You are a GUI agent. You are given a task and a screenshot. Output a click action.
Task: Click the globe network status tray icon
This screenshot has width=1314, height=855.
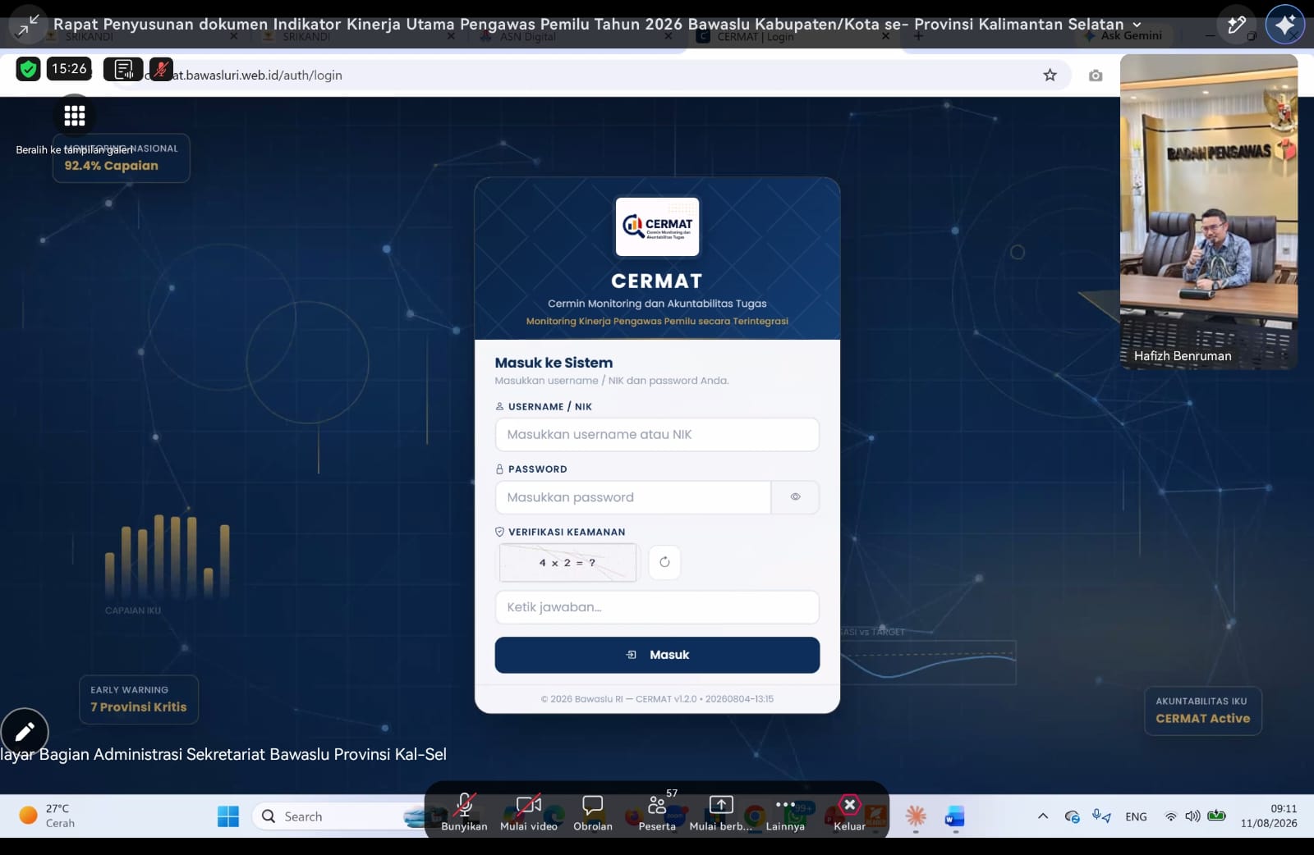tap(1072, 816)
